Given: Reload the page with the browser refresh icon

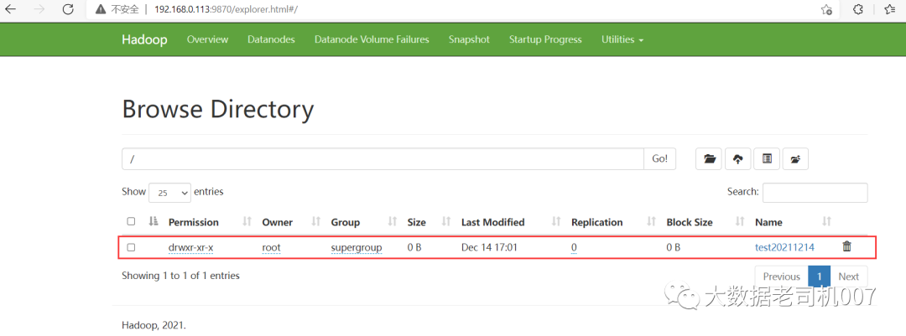Looking at the screenshot, I should (x=67, y=10).
